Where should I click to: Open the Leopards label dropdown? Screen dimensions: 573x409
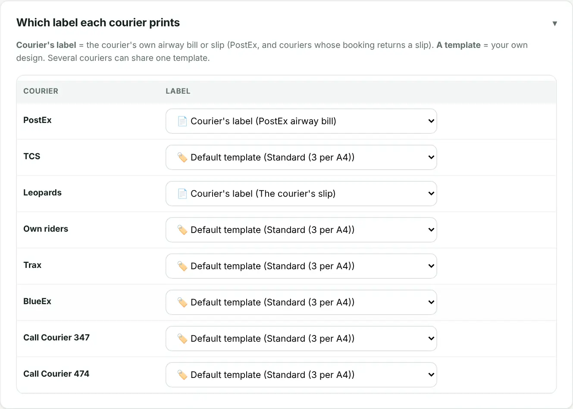point(301,194)
